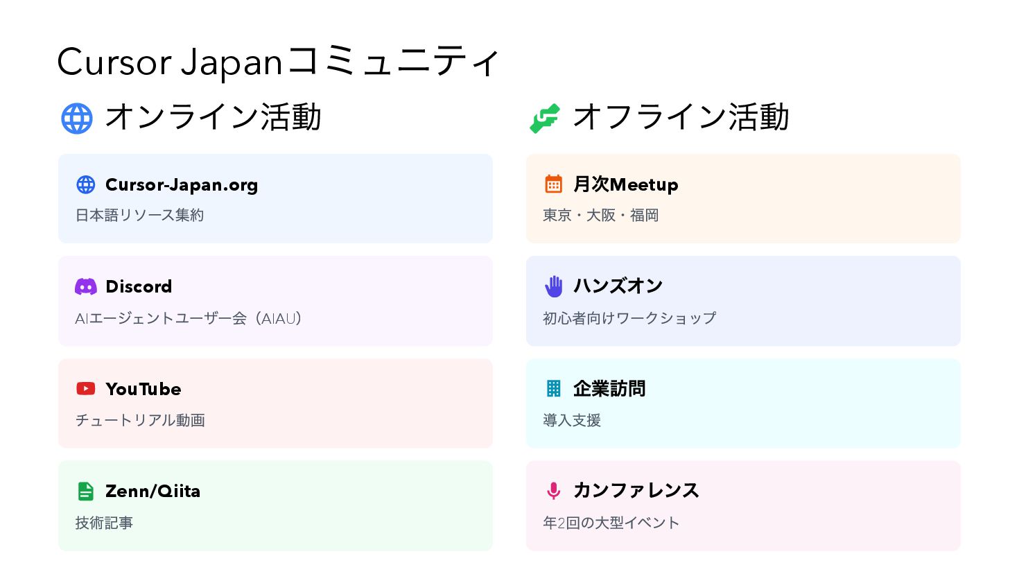The width and height of the screenshot is (1019, 574).
Task: Click the teal building icon by 企業訪問
Action: [553, 389]
